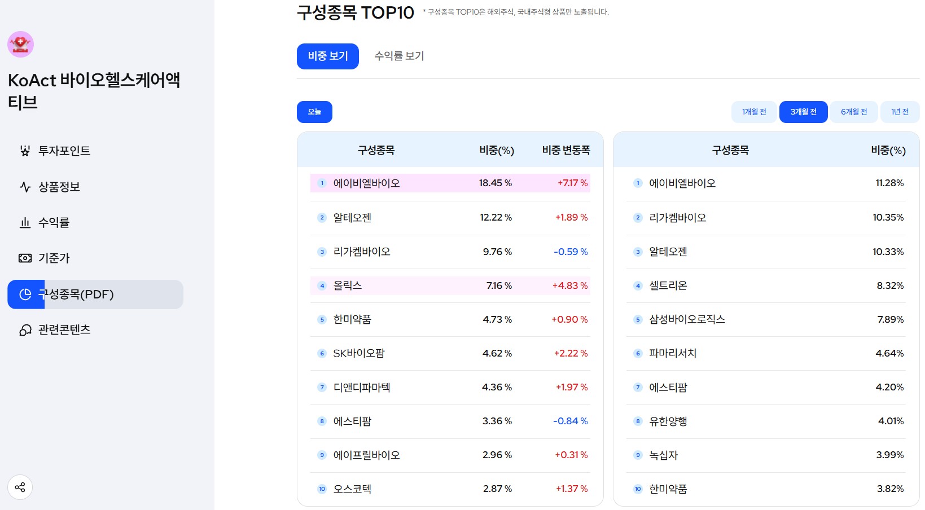Image resolution: width=925 pixels, height=510 pixels.
Task: Open the 투자포인트 sidebar menu
Action: point(64,151)
